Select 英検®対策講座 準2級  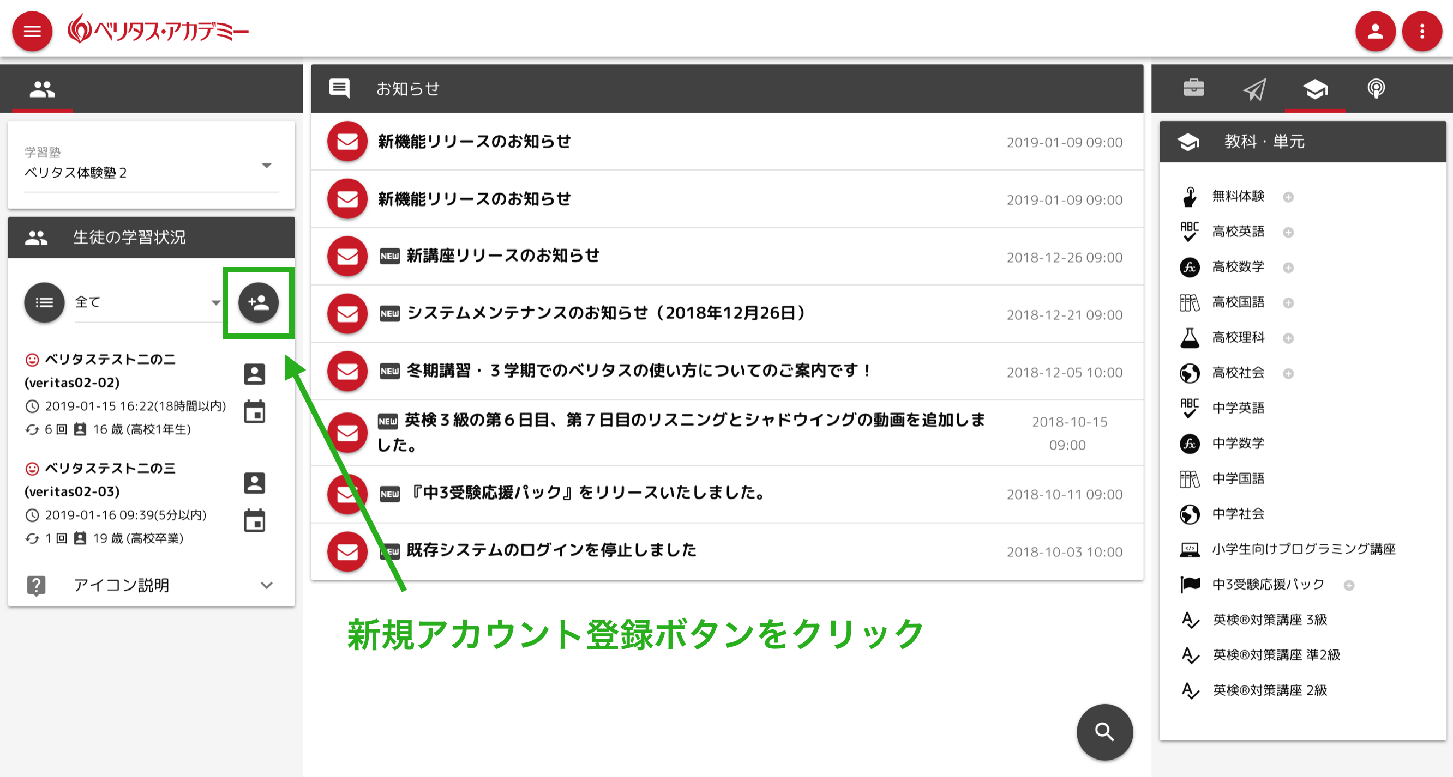point(1276,655)
